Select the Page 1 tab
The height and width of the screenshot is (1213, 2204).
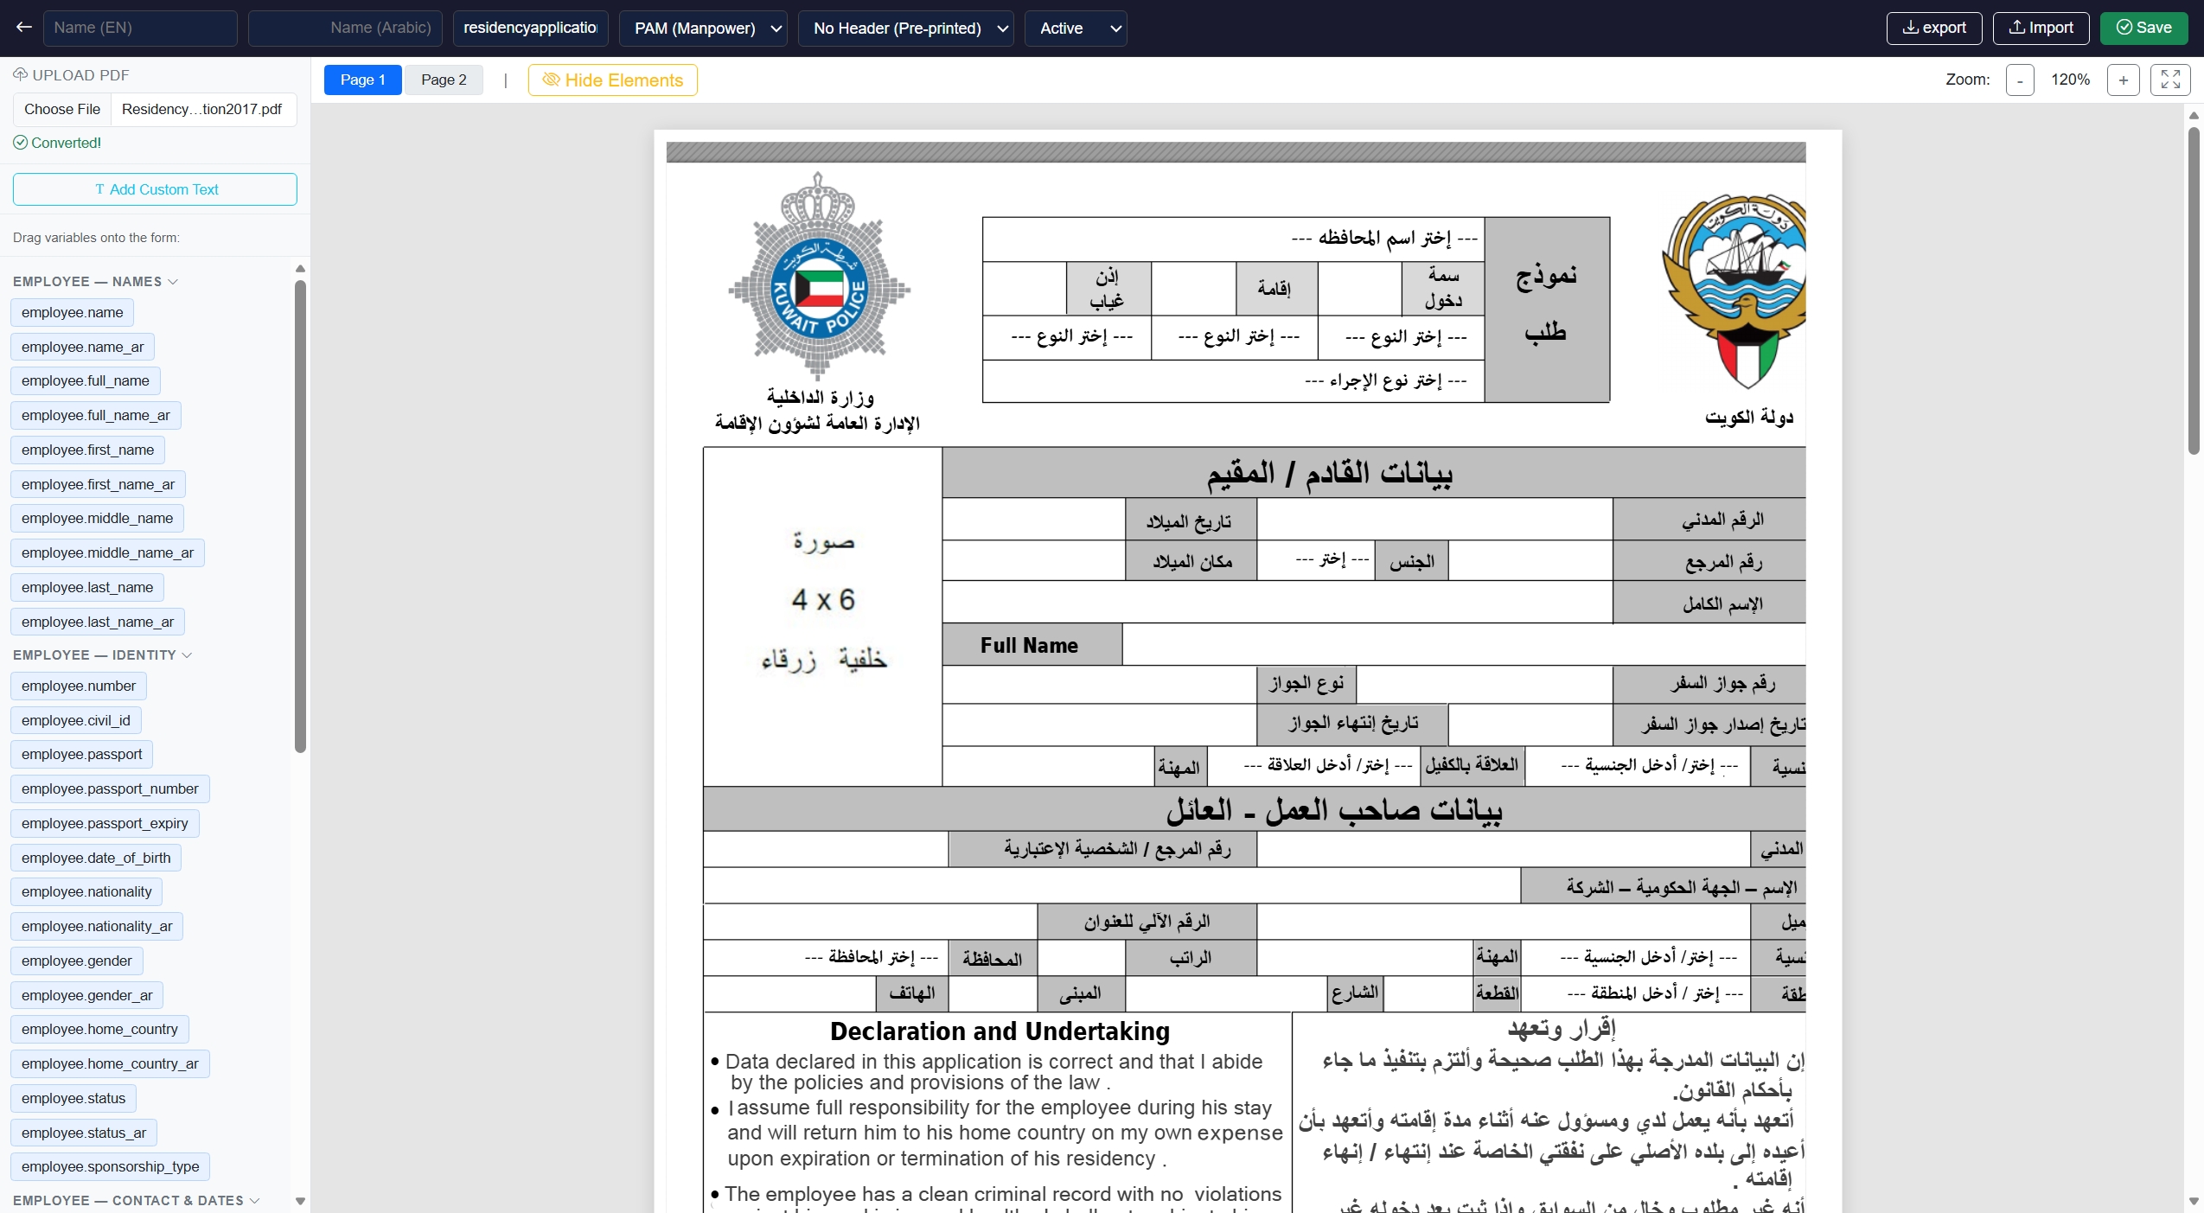click(x=362, y=80)
